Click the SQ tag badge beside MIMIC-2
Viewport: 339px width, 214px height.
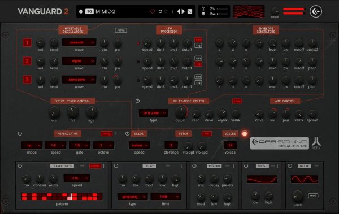(x=89, y=11)
